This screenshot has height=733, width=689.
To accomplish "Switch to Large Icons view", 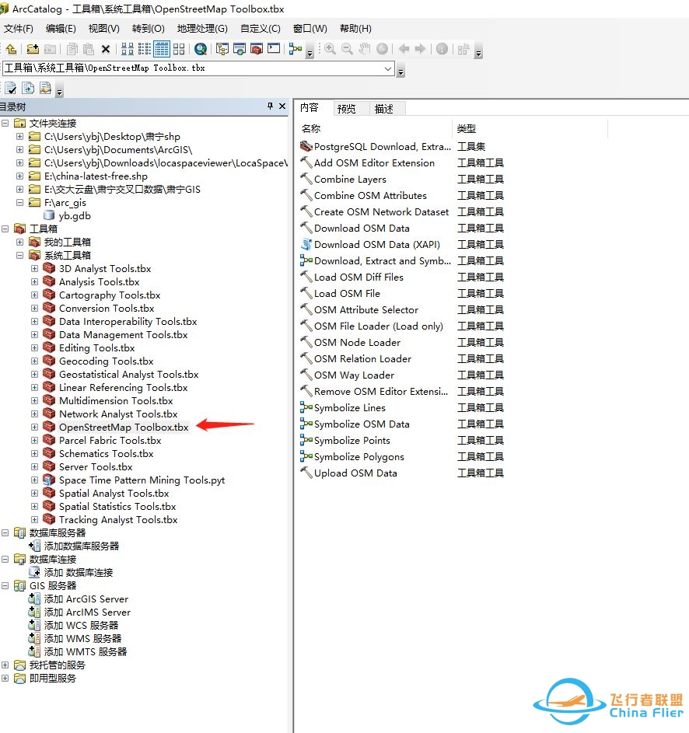I will 128,49.
